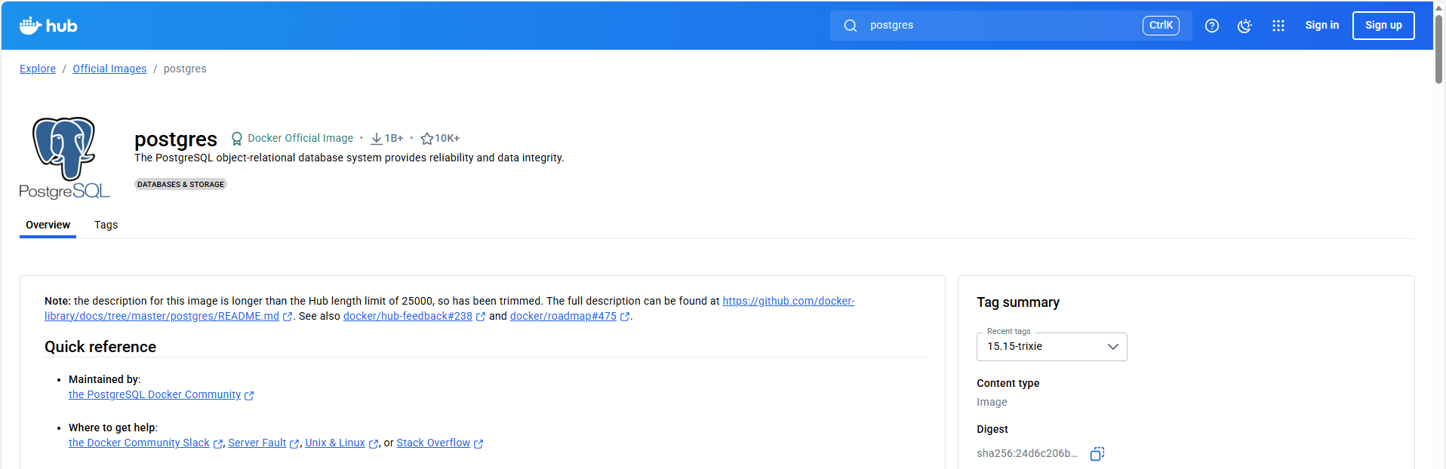Switch to the Tags tab
Image resolution: width=1446 pixels, height=469 pixels.
click(x=106, y=225)
